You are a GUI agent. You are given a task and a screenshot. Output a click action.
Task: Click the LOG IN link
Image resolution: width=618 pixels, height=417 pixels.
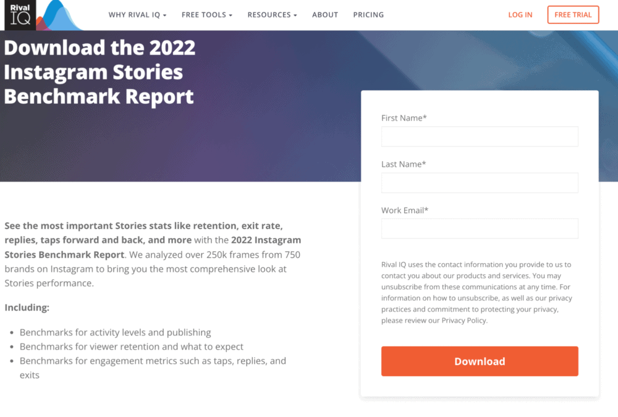(x=520, y=14)
